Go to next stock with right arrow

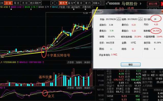pyautogui.click(x=141, y=4)
